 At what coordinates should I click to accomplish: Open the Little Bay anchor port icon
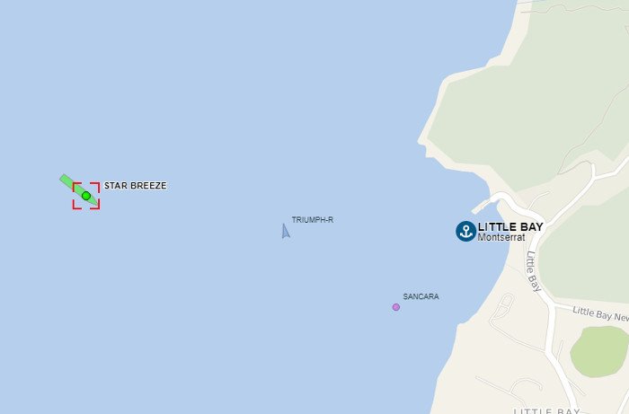[x=465, y=231]
